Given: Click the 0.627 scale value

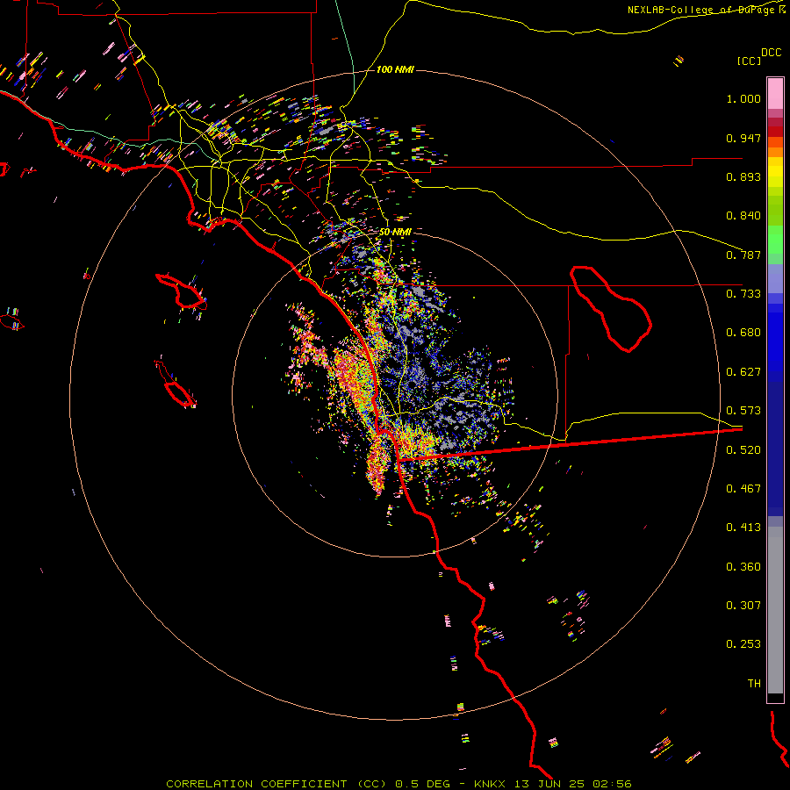Looking at the screenshot, I should (743, 372).
